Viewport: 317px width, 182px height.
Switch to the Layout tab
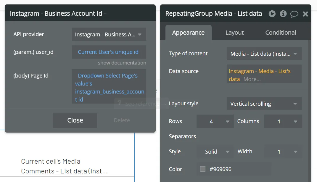click(x=234, y=33)
